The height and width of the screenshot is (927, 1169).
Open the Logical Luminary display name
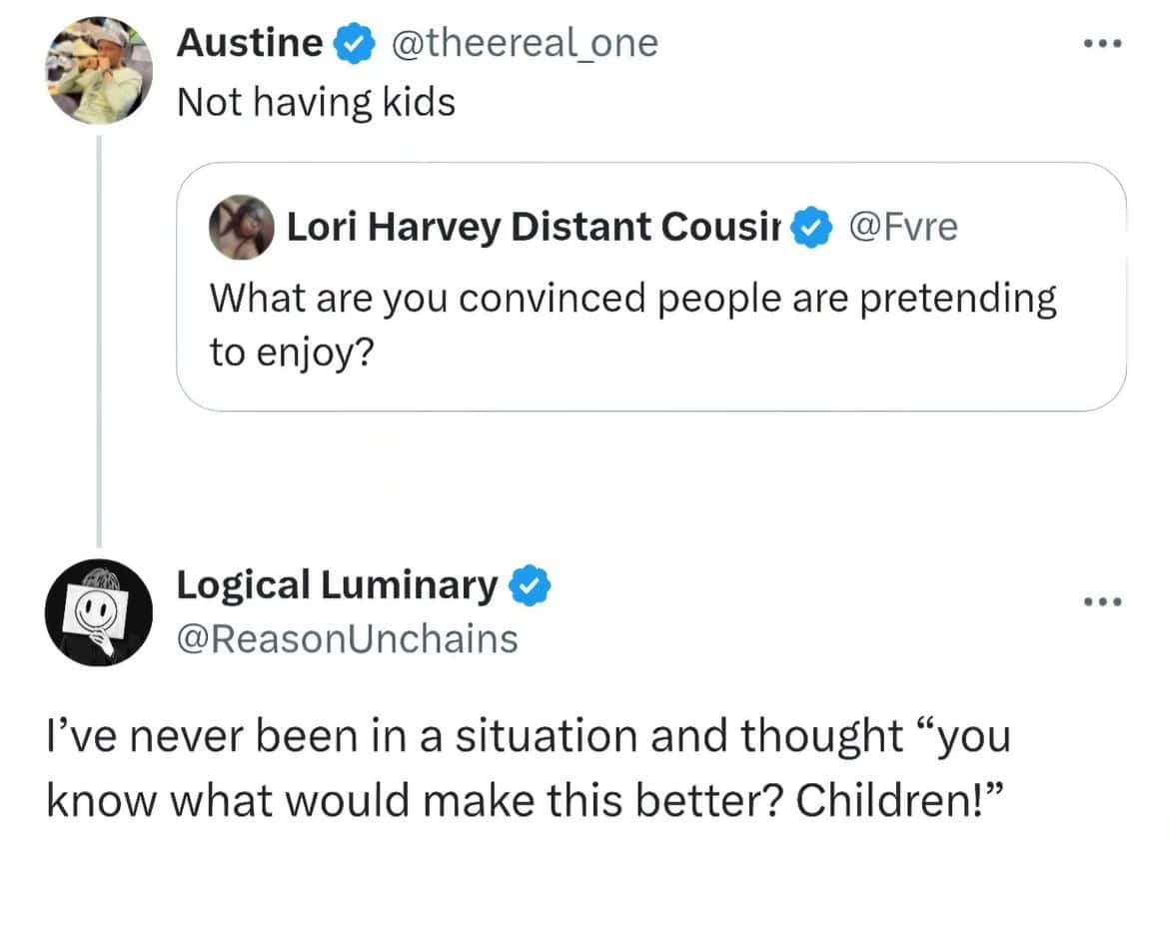point(337,585)
